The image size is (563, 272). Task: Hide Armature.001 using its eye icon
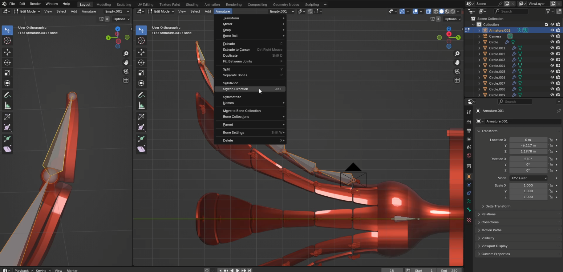552,30
